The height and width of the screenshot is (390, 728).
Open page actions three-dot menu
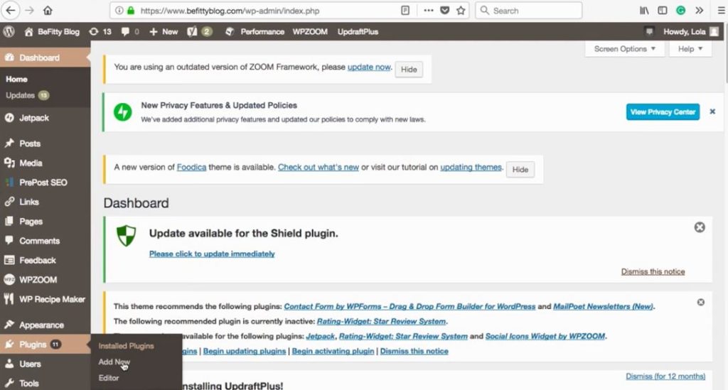point(429,10)
